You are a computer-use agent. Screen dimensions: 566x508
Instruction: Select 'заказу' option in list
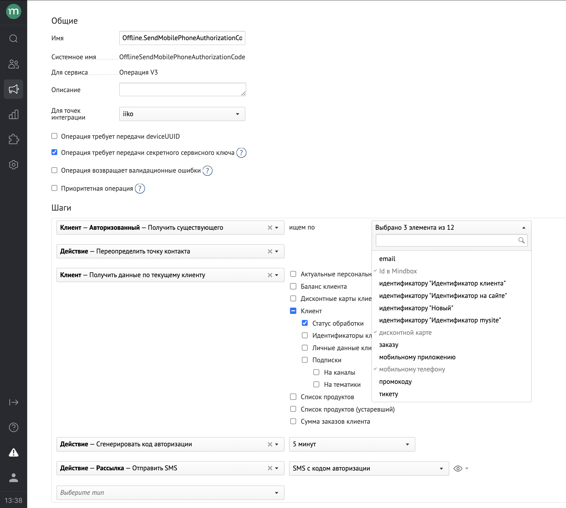(x=451, y=345)
